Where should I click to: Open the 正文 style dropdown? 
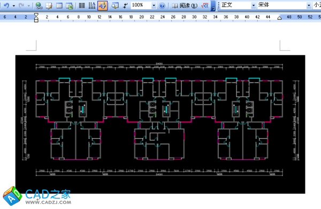[254, 5]
